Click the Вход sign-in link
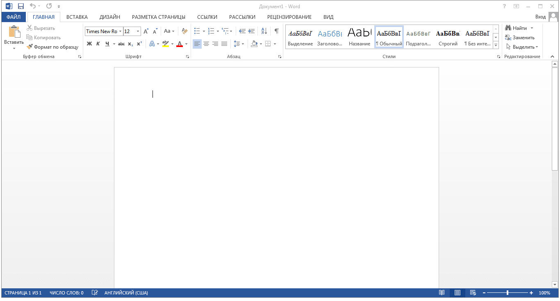Viewport: 560px width, 301px height. [x=540, y=17]
